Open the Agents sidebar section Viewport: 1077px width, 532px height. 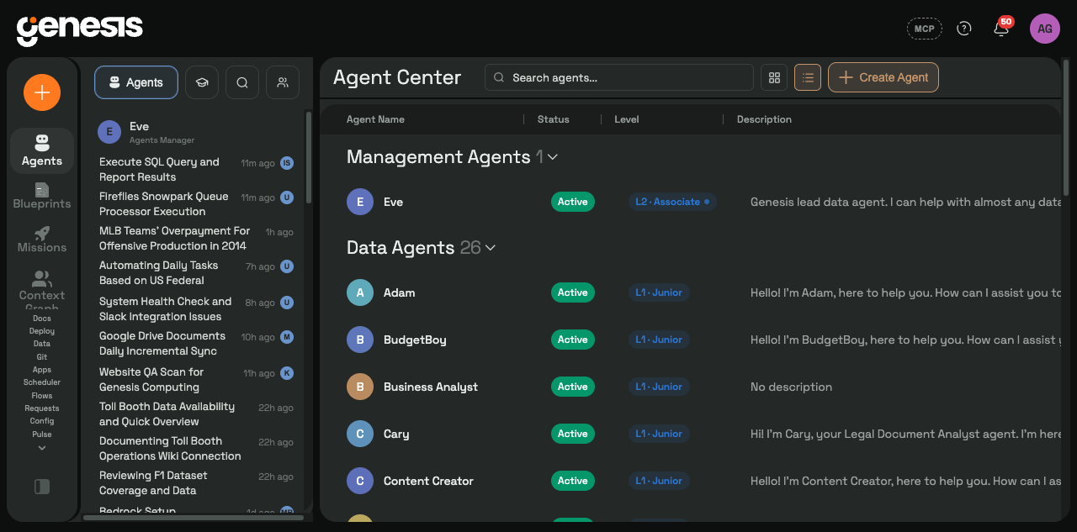click(x=42, y=150)
